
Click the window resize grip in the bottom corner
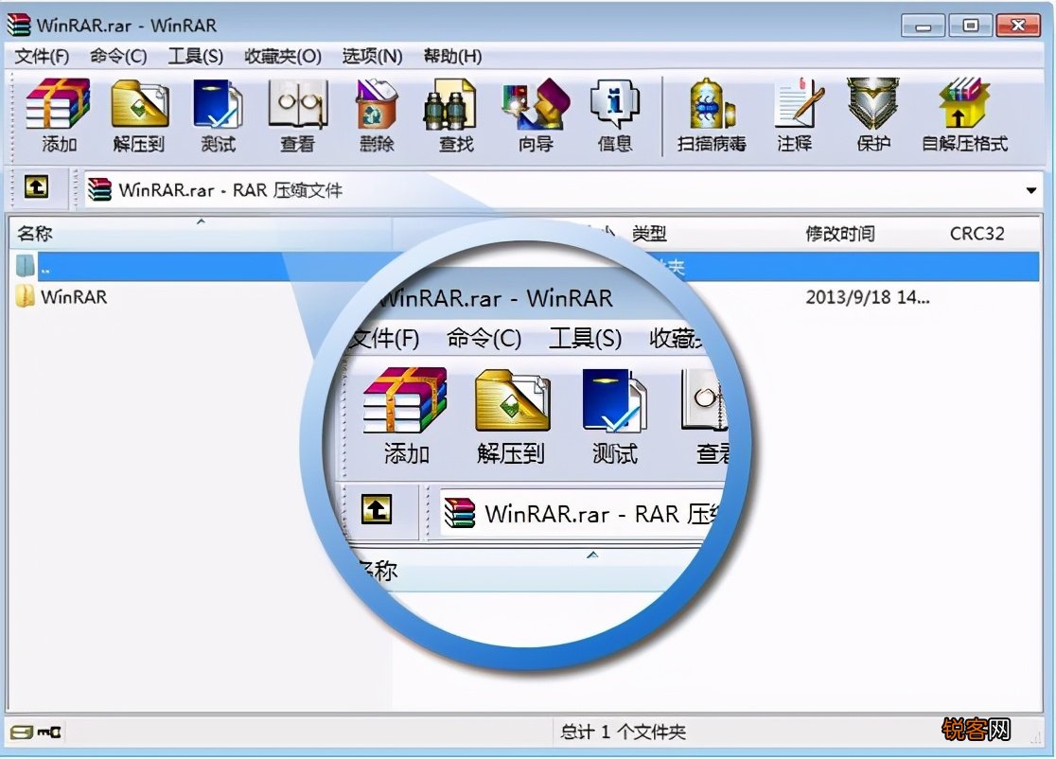(x=1035, y=739)
